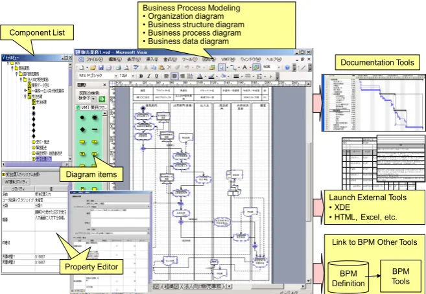The width and height of the screenshot is (426, 294).
Task: Select the Line drawing tool
Action: click(303, 67)
